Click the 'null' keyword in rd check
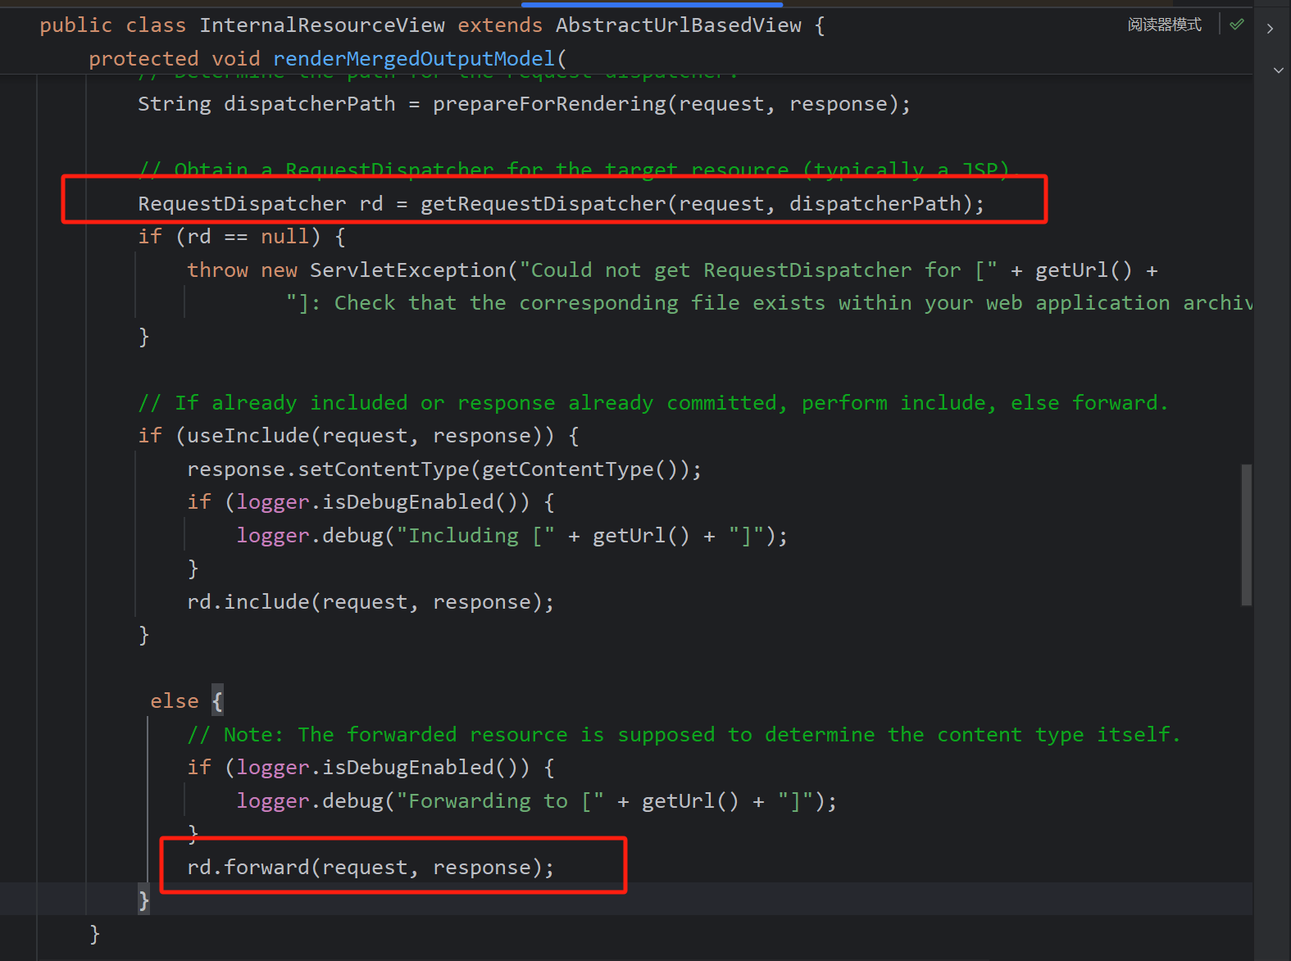 pyautogui.click(x=284, y=237)
